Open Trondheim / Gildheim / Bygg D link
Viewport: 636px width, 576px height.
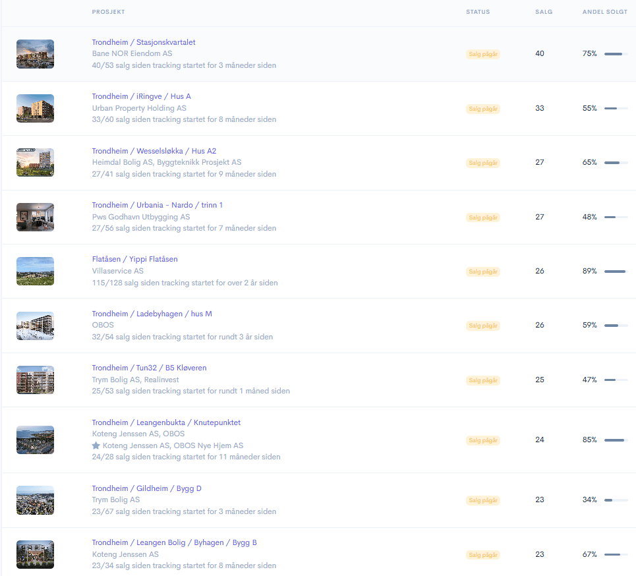147,488
